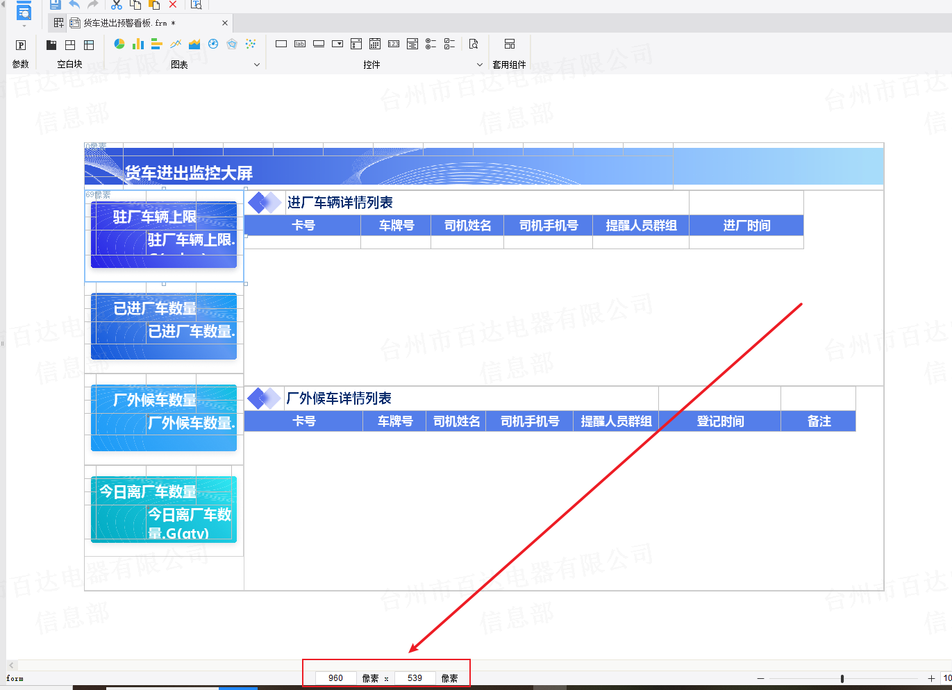Click the magnifier page widget icon
The width and height of the screenshot is (952, 690).
click(x=474, y=44)
